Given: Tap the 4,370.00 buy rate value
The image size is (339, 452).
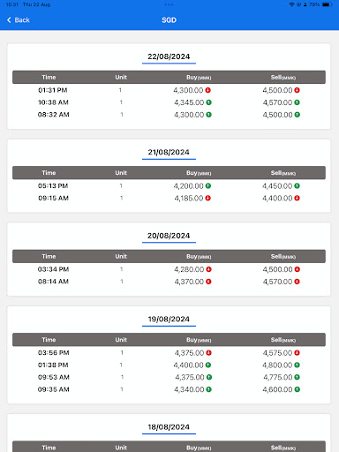Looking at the screenshot, I should (189, 282).
